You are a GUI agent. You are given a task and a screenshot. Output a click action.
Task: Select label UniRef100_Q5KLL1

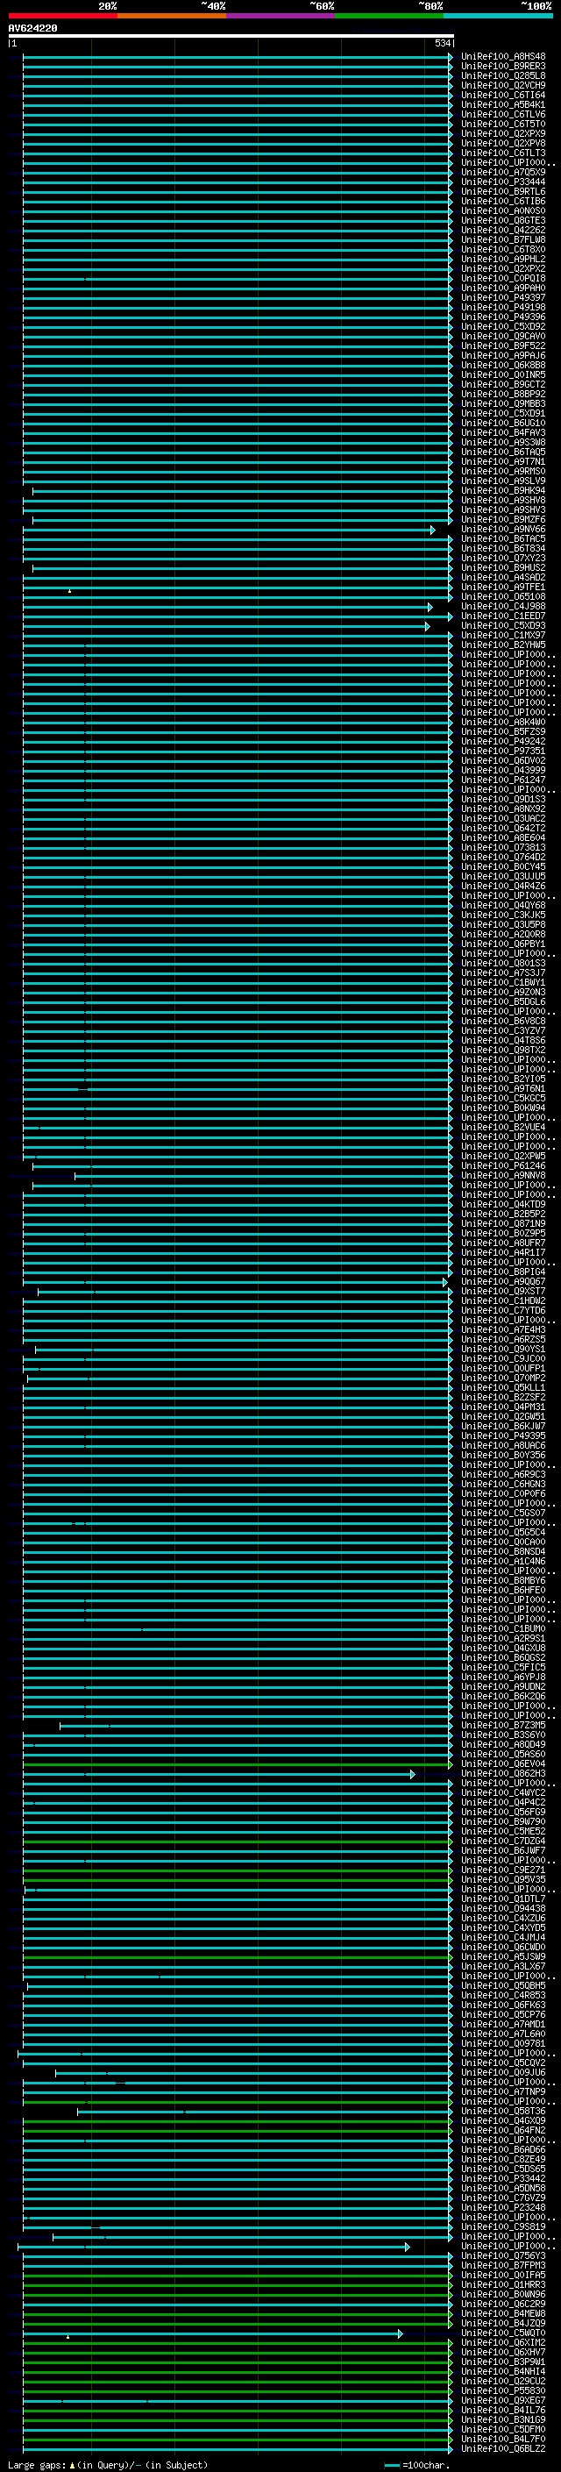point(503,1387)
